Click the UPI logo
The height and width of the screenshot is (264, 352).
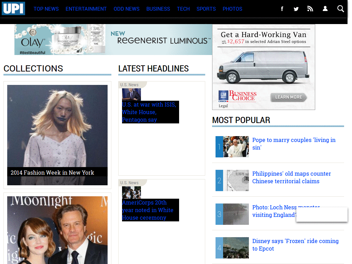click(x=13, y=9)
